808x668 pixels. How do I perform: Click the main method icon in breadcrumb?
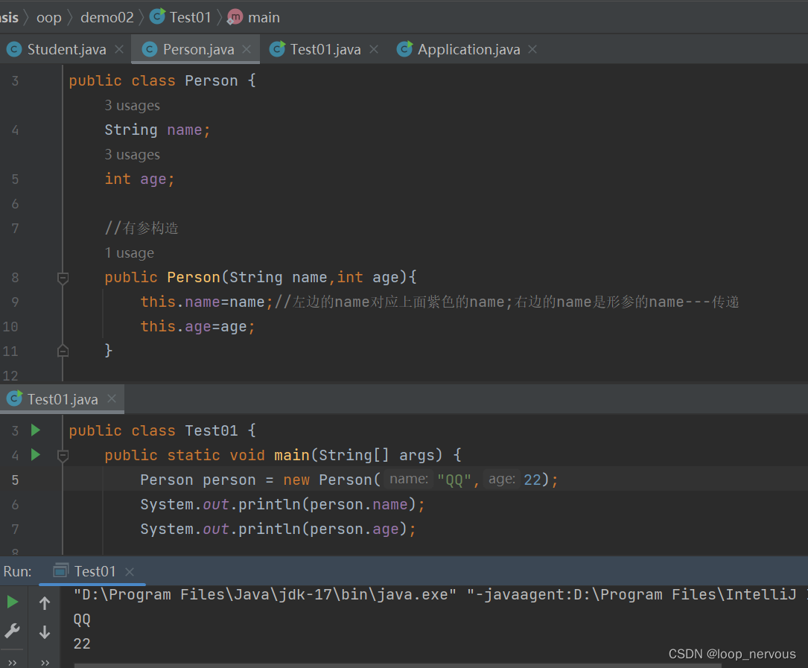pyautogui.click(x=235, y=18)
